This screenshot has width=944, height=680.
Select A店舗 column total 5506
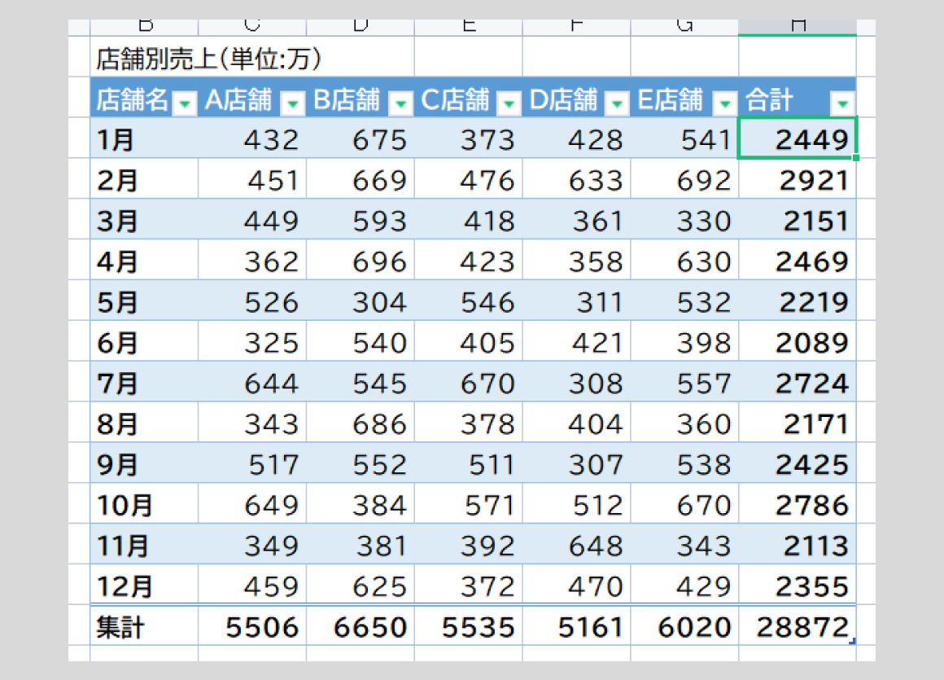252,625
